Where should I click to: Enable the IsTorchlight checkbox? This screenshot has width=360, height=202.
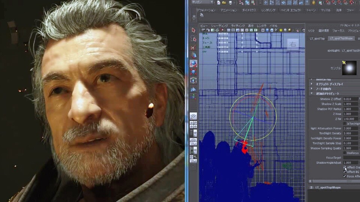345,123
